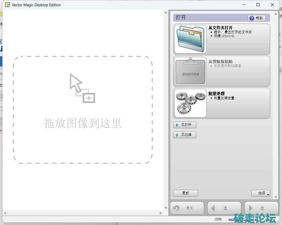The image size is (282, 225).
Task: Expand the 已处理 section
Action: point(185,135)
